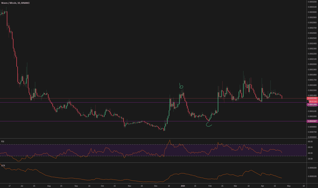Viewport: 318px width, 188px height.
Task: Click the 80.00 RSI scale label
Action: [x=310, y=142]
